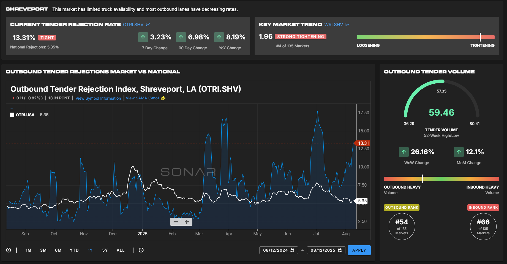Collapse the chart legend caret
The height and width of the screenshot is (264, 507).
(12, 108)
